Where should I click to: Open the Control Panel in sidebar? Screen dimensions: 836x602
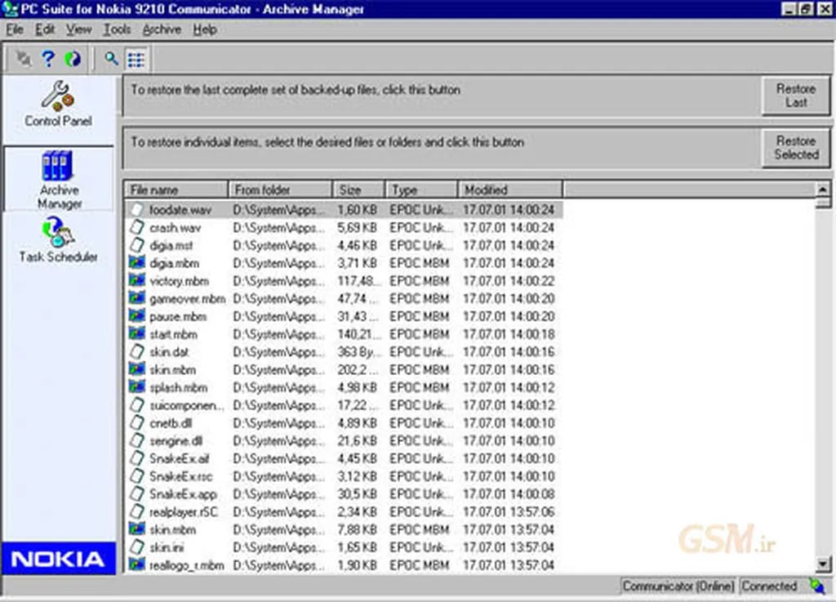[x=58, y=105]
